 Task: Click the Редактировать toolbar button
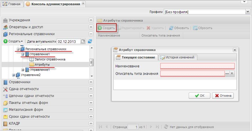pos(131,28)
